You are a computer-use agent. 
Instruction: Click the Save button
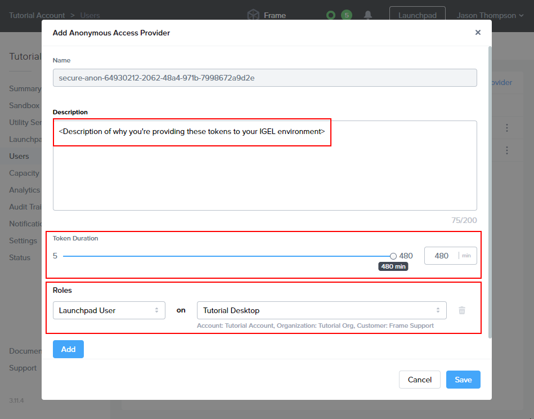463,380
